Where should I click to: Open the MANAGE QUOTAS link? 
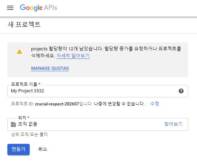pyautogui.click(x=50, y=68)
